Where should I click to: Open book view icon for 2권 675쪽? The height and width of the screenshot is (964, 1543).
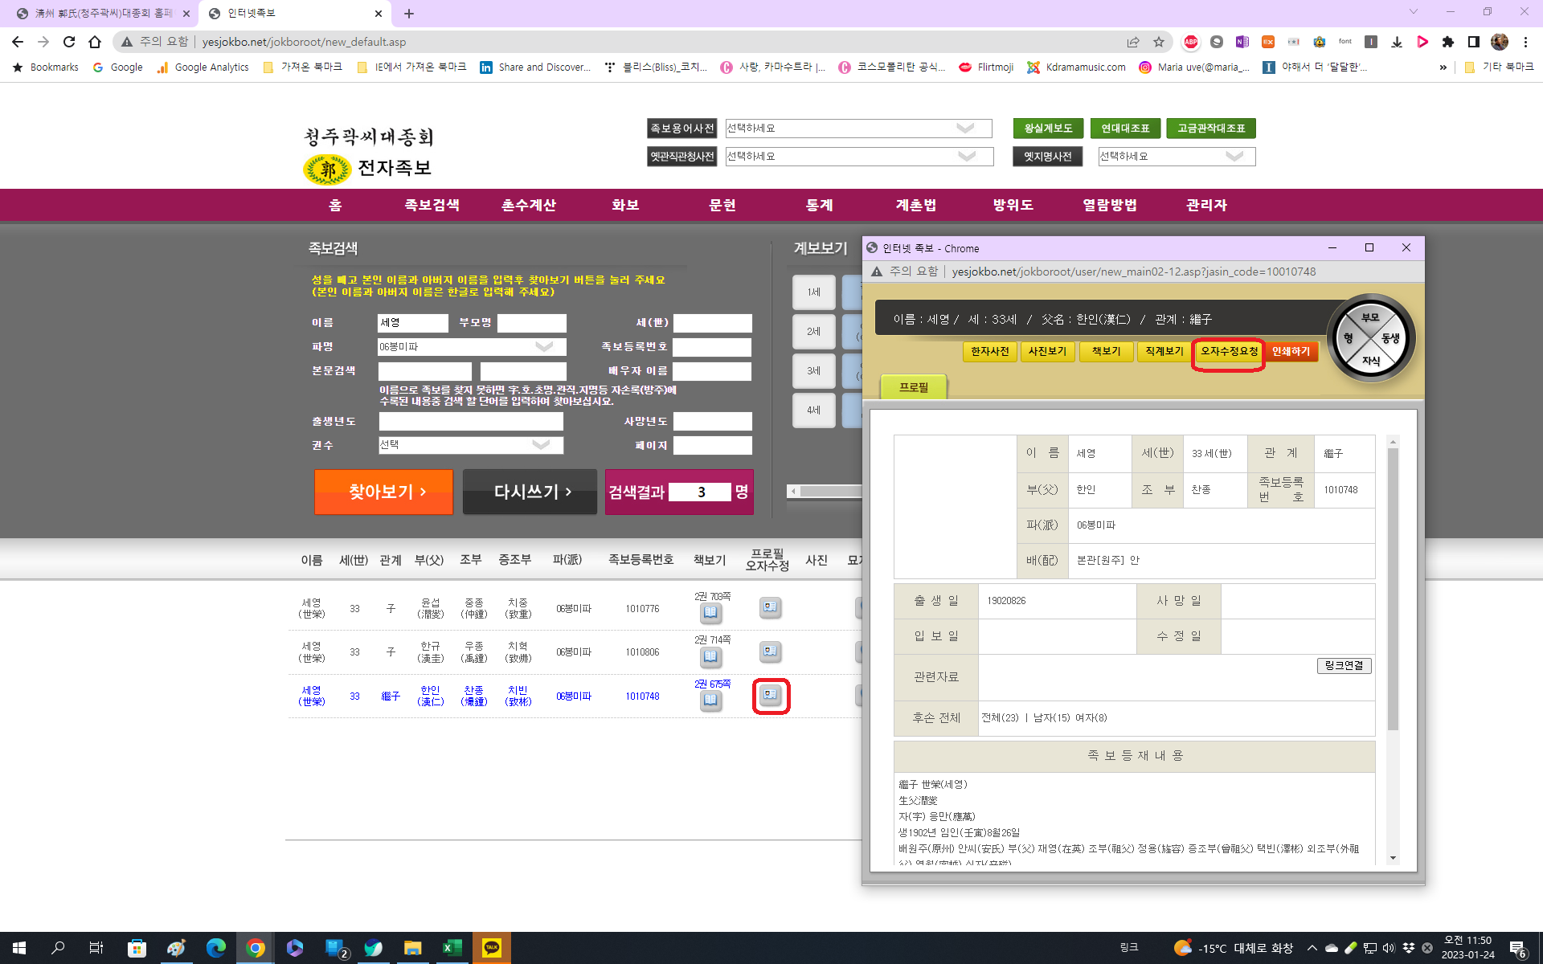(x=710, y=701)
